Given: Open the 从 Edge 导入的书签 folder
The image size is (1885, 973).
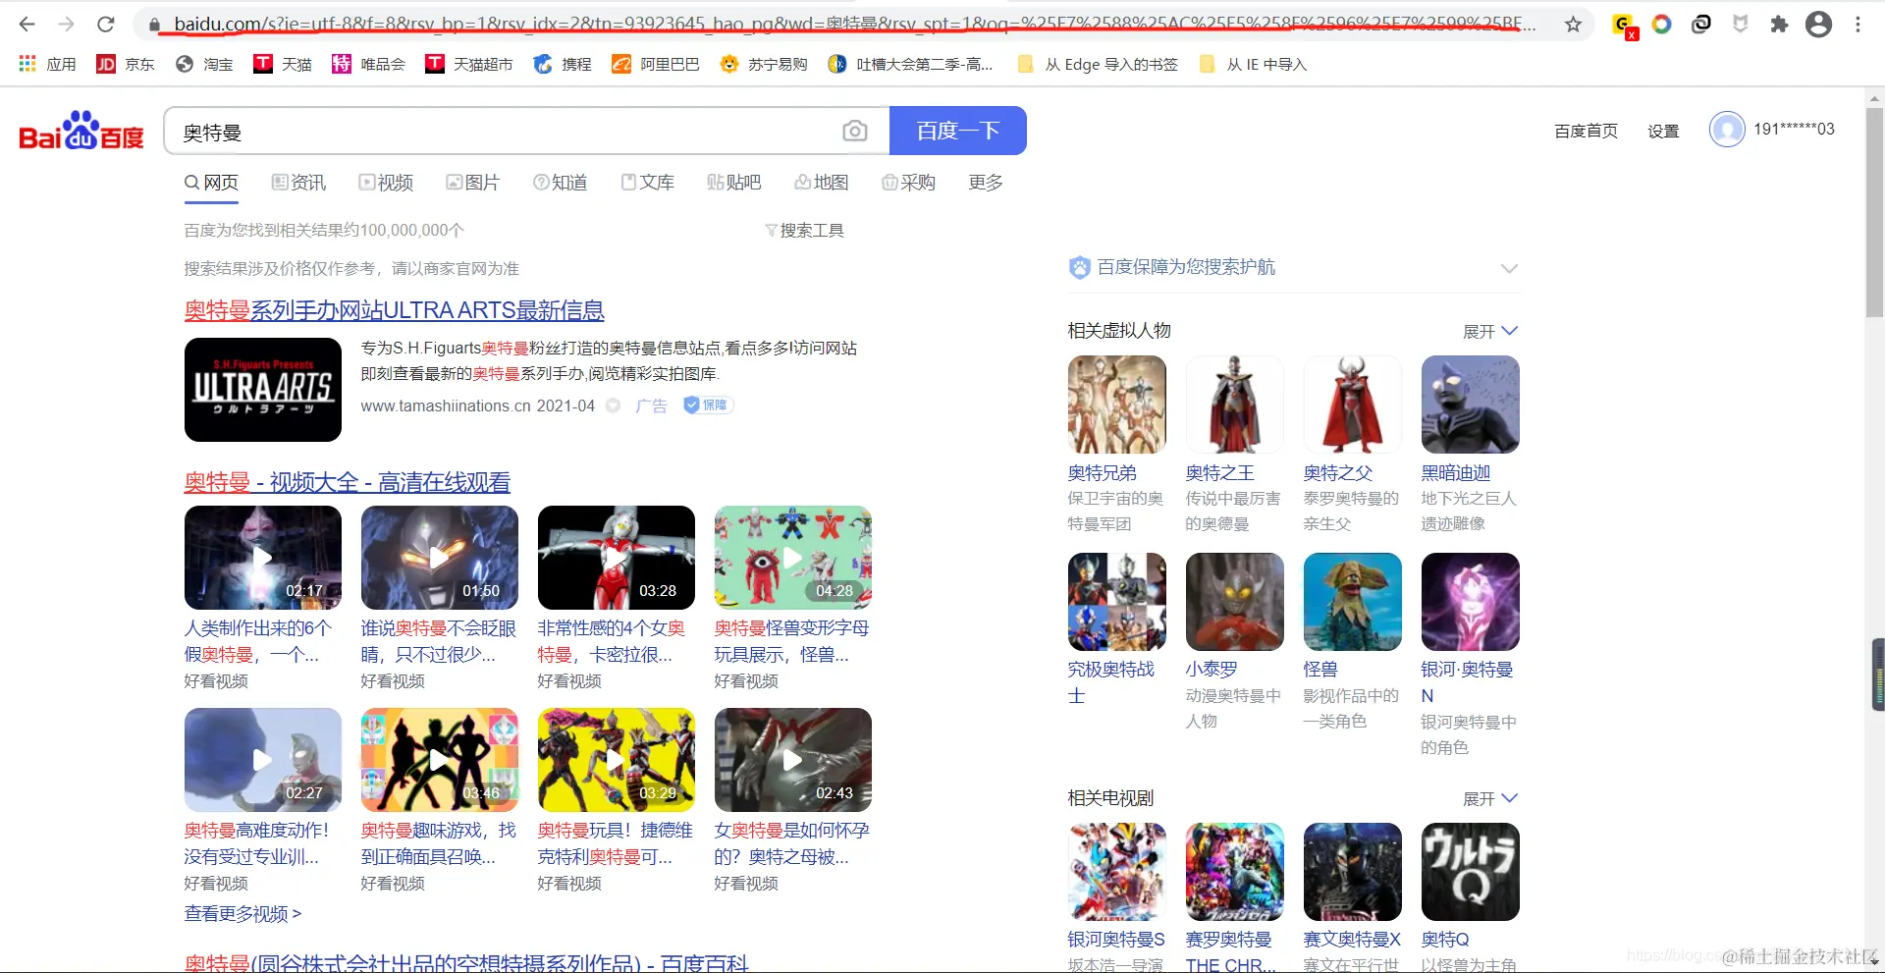Looking at the screenshot, I should 1098,64.
